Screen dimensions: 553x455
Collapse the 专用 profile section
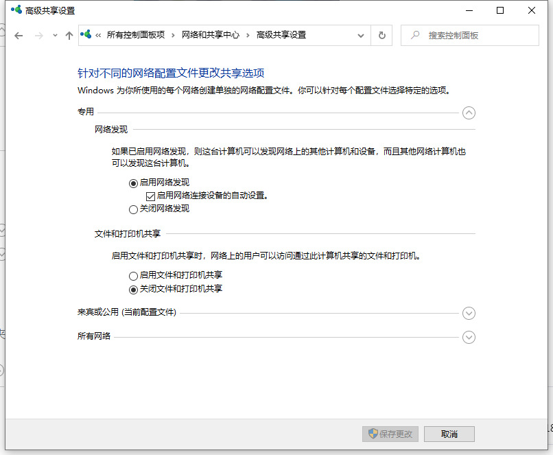[469, 113]
